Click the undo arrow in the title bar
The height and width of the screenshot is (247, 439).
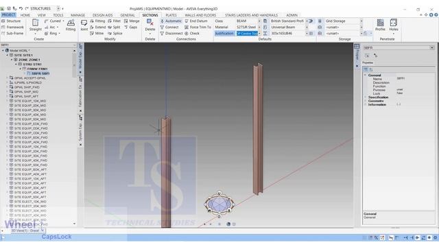pos(21,9)
